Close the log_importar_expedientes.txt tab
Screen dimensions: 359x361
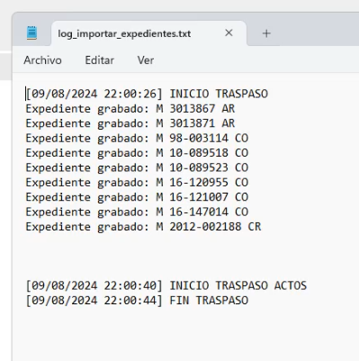click(x=229, y=33)
